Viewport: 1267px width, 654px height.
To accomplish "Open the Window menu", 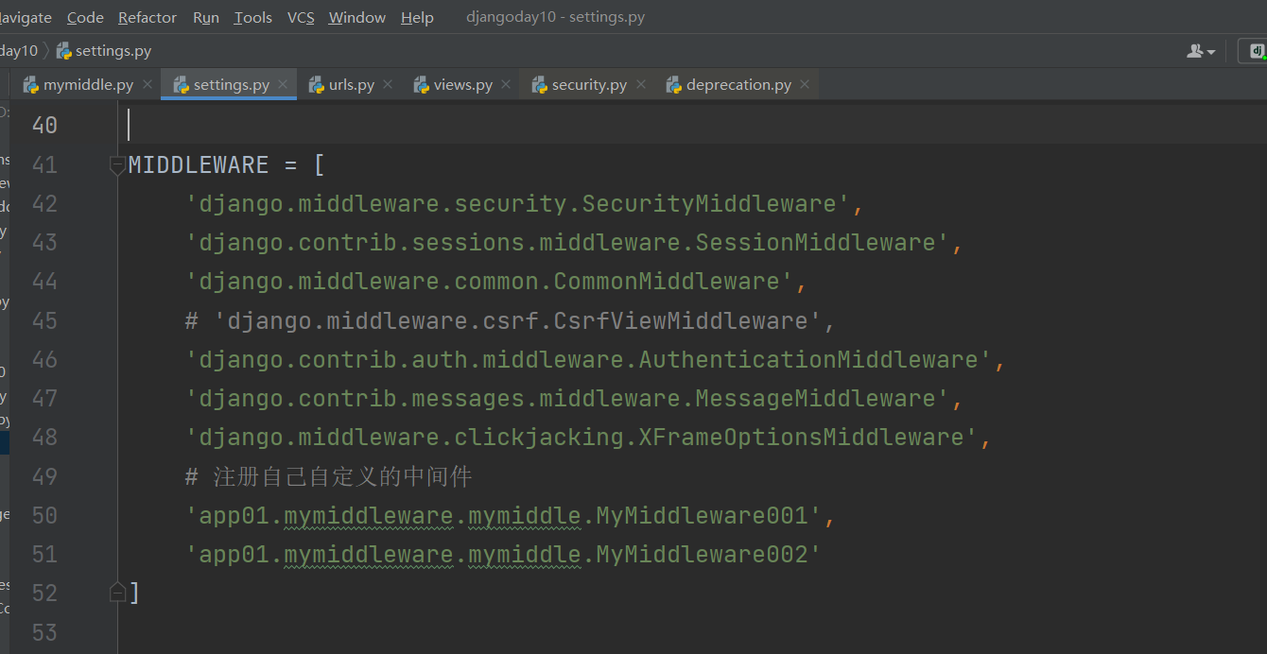I will tap(357, 18).
